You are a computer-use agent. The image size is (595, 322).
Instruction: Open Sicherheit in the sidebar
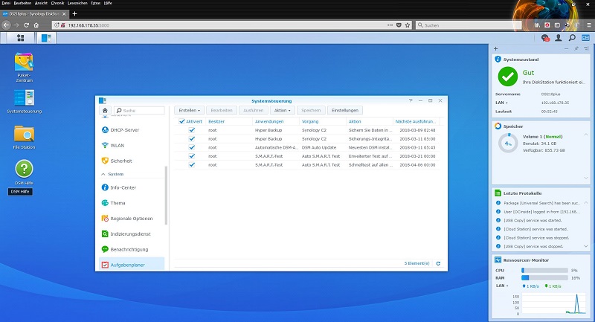coord(132,161)
